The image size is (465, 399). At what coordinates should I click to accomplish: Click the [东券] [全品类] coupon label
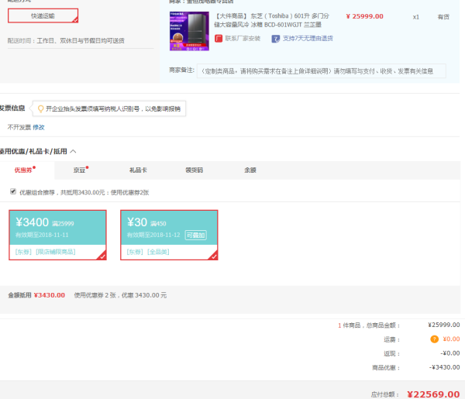pos(148,252)
